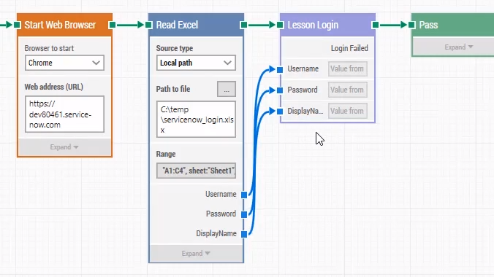Image resolution: width=494 pixels, height=277 pixels.
Task: Click Lesson Login green input connector
Action: point(281,25)
